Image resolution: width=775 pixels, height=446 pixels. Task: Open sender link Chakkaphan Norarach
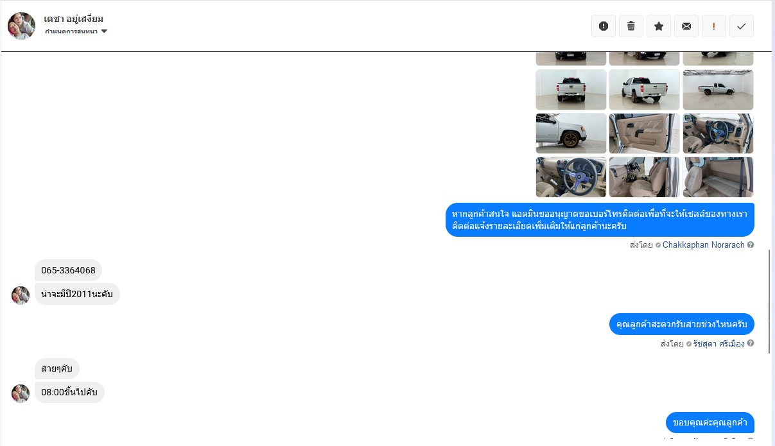click(x=703, y=245)
